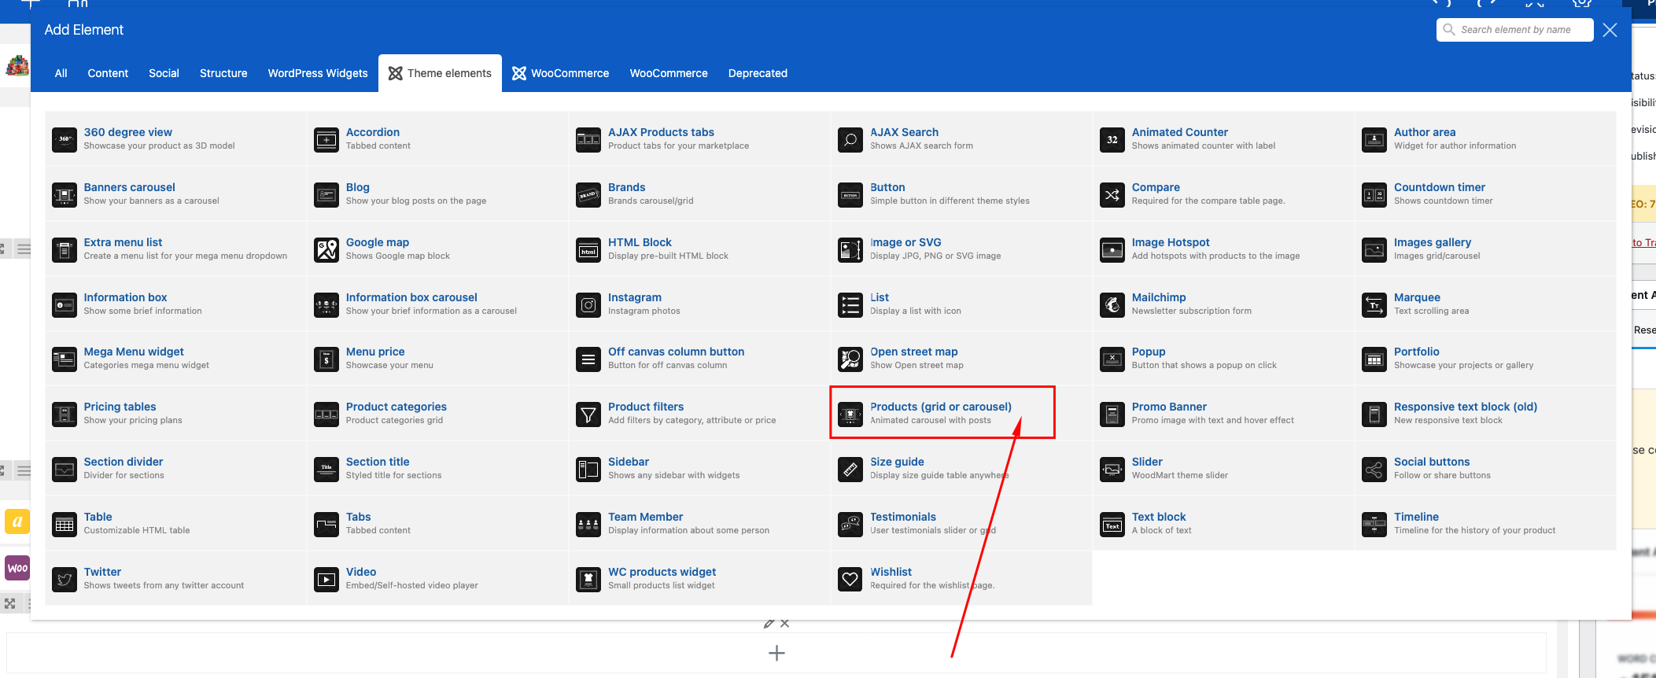Screen dimensions: 1656x678
Task: Choose the Marquee text scrolling icon
Action: tap(1374, 304)
